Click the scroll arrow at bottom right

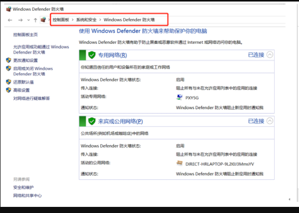(289, 199)
